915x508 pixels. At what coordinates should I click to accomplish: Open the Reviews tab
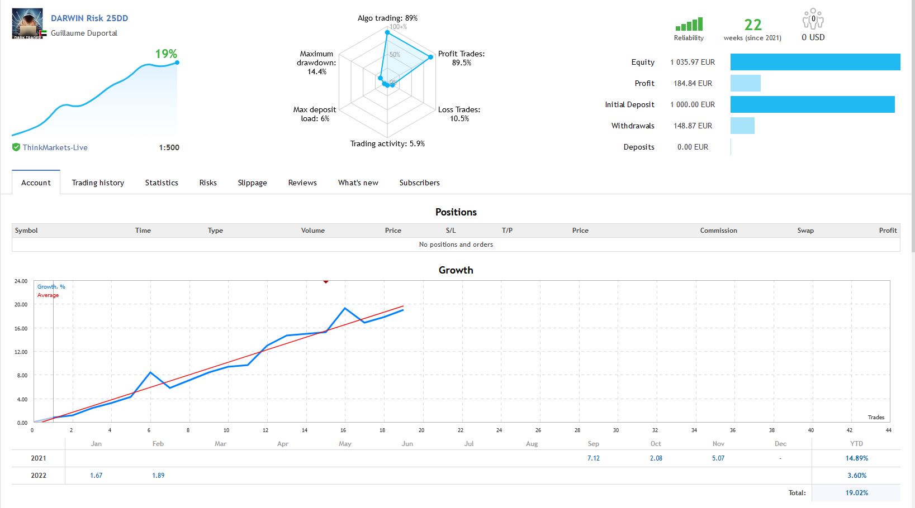302,183
